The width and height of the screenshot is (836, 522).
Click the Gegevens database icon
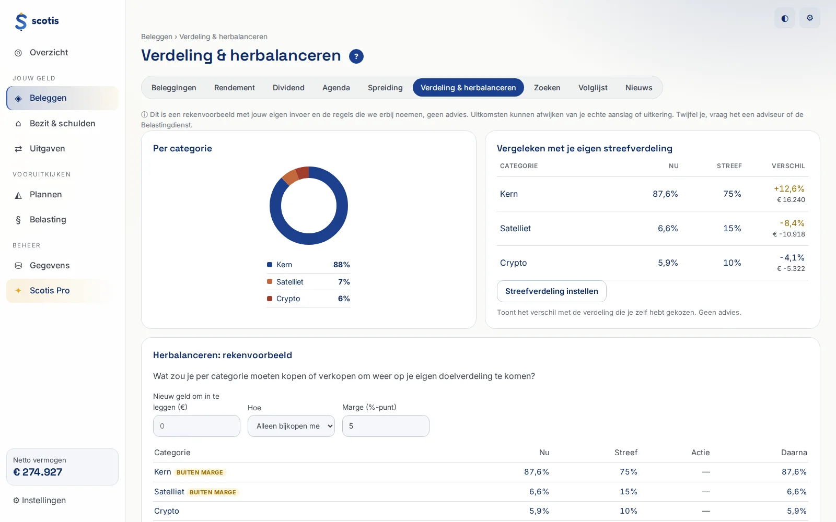[18, 266]
